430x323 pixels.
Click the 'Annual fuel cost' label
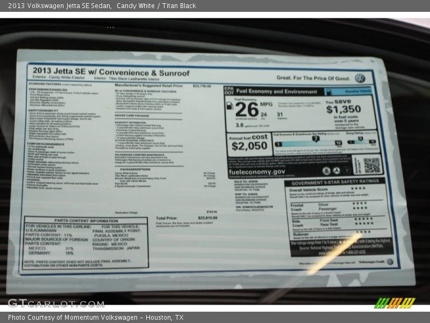click(x=248, y=137)
